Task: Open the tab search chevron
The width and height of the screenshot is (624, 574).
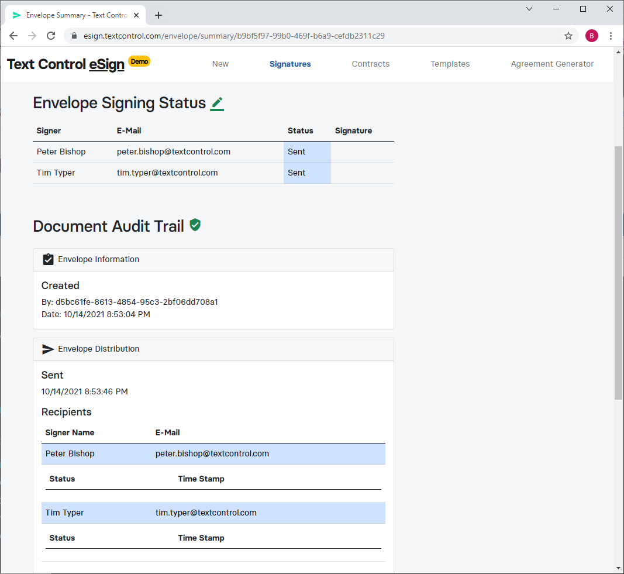Action: [x=529, y=9]
